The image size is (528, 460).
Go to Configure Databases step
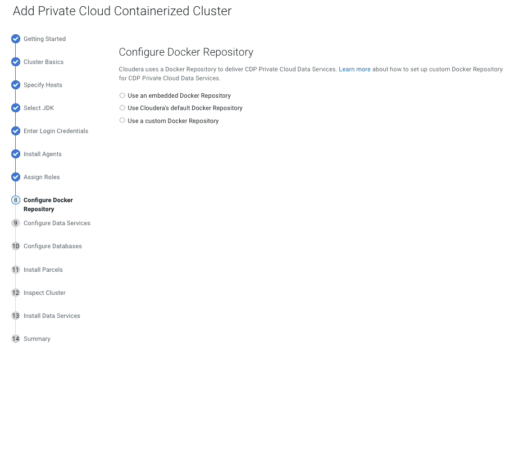pos(53,247)
